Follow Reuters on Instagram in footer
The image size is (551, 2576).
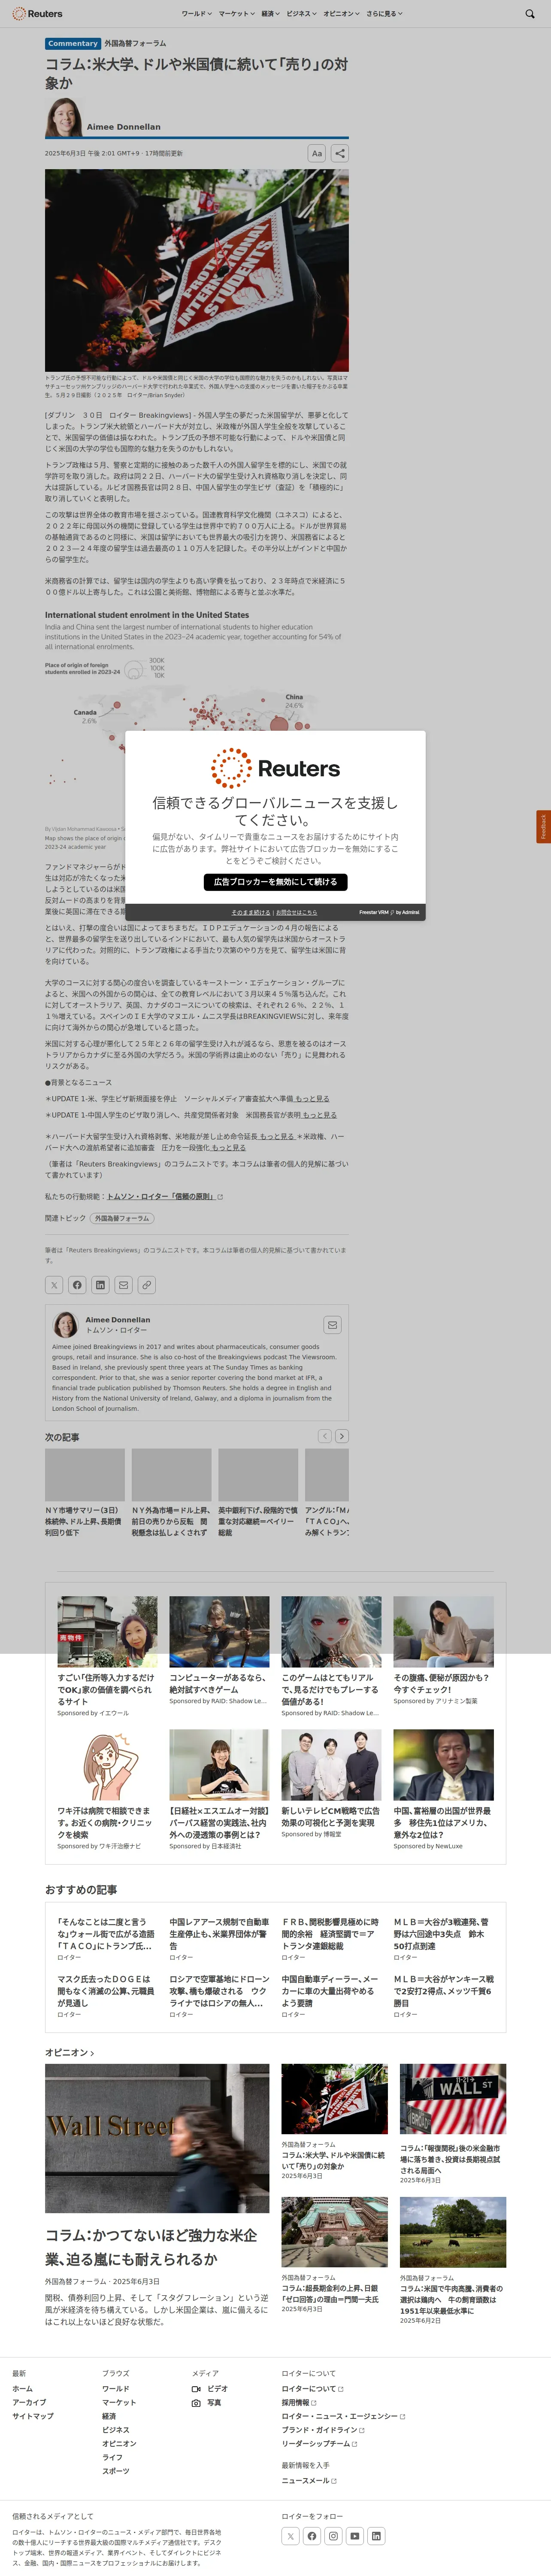click(333, 2536)
